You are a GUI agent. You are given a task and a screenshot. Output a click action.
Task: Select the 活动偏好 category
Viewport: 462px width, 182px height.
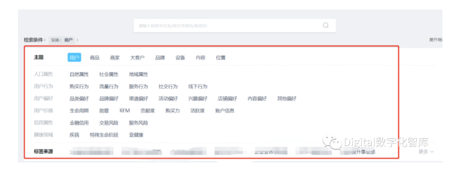coord(168,98)
